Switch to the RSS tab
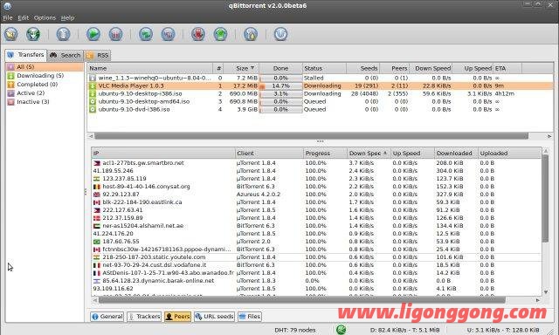This screenshot has height=335, width=559. [x=97, y=55]
